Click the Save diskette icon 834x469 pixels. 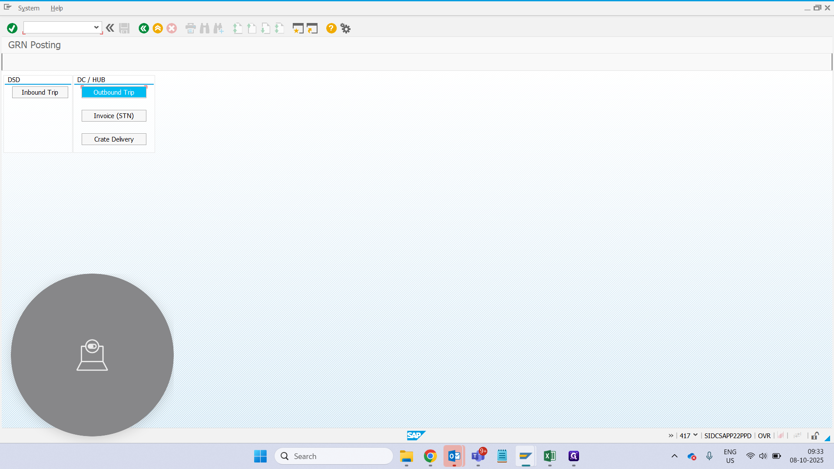(124, 28)
